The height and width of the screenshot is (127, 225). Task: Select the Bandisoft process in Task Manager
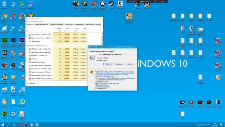57,56
